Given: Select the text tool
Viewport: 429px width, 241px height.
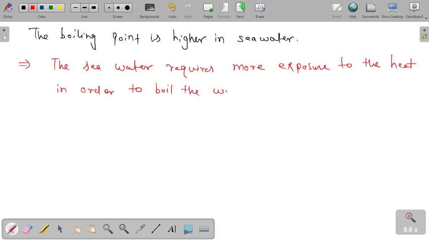Looking at the screenshot, I should 172,229.
